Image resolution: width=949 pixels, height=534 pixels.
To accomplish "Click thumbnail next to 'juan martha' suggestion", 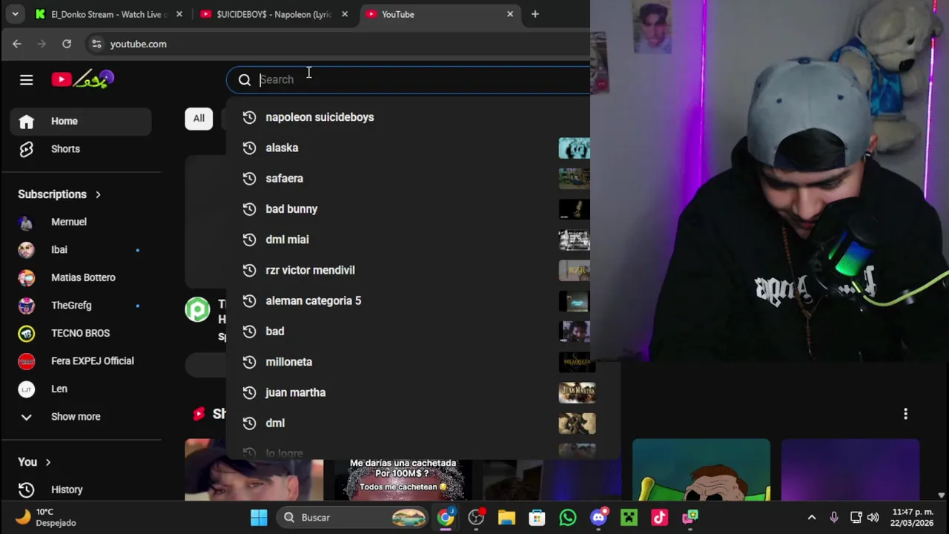I will [x=577, y=392].
